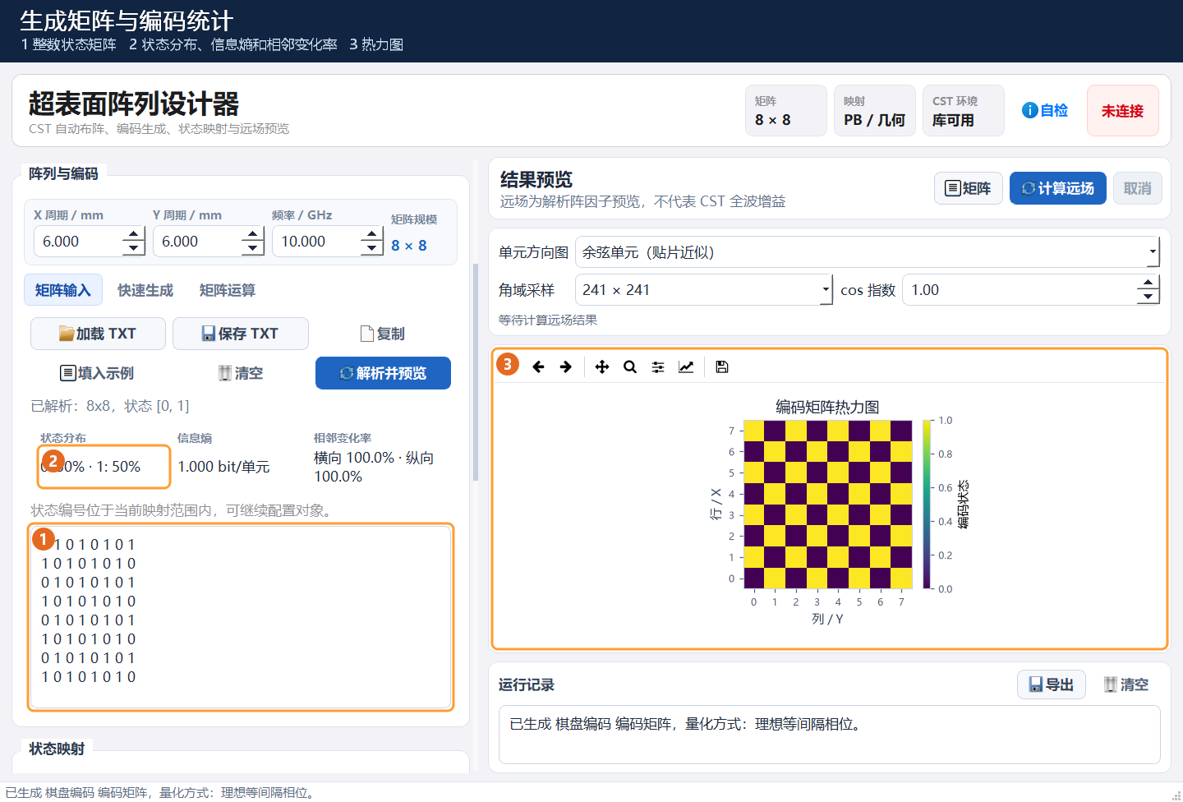Viewport: 1183px width, 802px height.
Task: Increase the cos 指数 value
Action: (x=1148, y=283)
